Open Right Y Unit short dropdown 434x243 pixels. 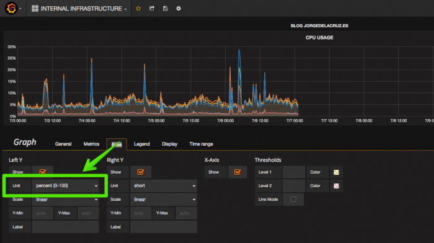pyautogui.click(x=164, y=186)
